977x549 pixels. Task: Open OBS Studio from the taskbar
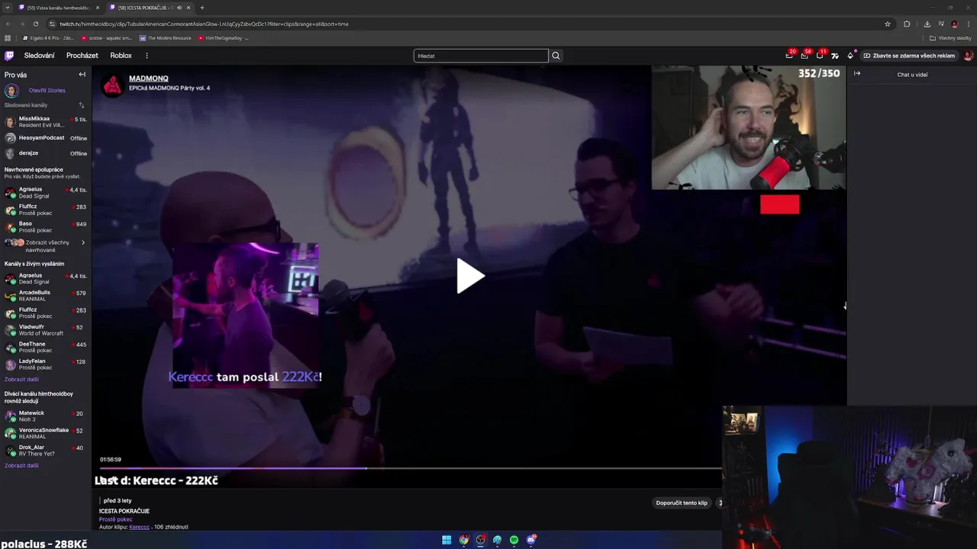(x=480, y=540)
